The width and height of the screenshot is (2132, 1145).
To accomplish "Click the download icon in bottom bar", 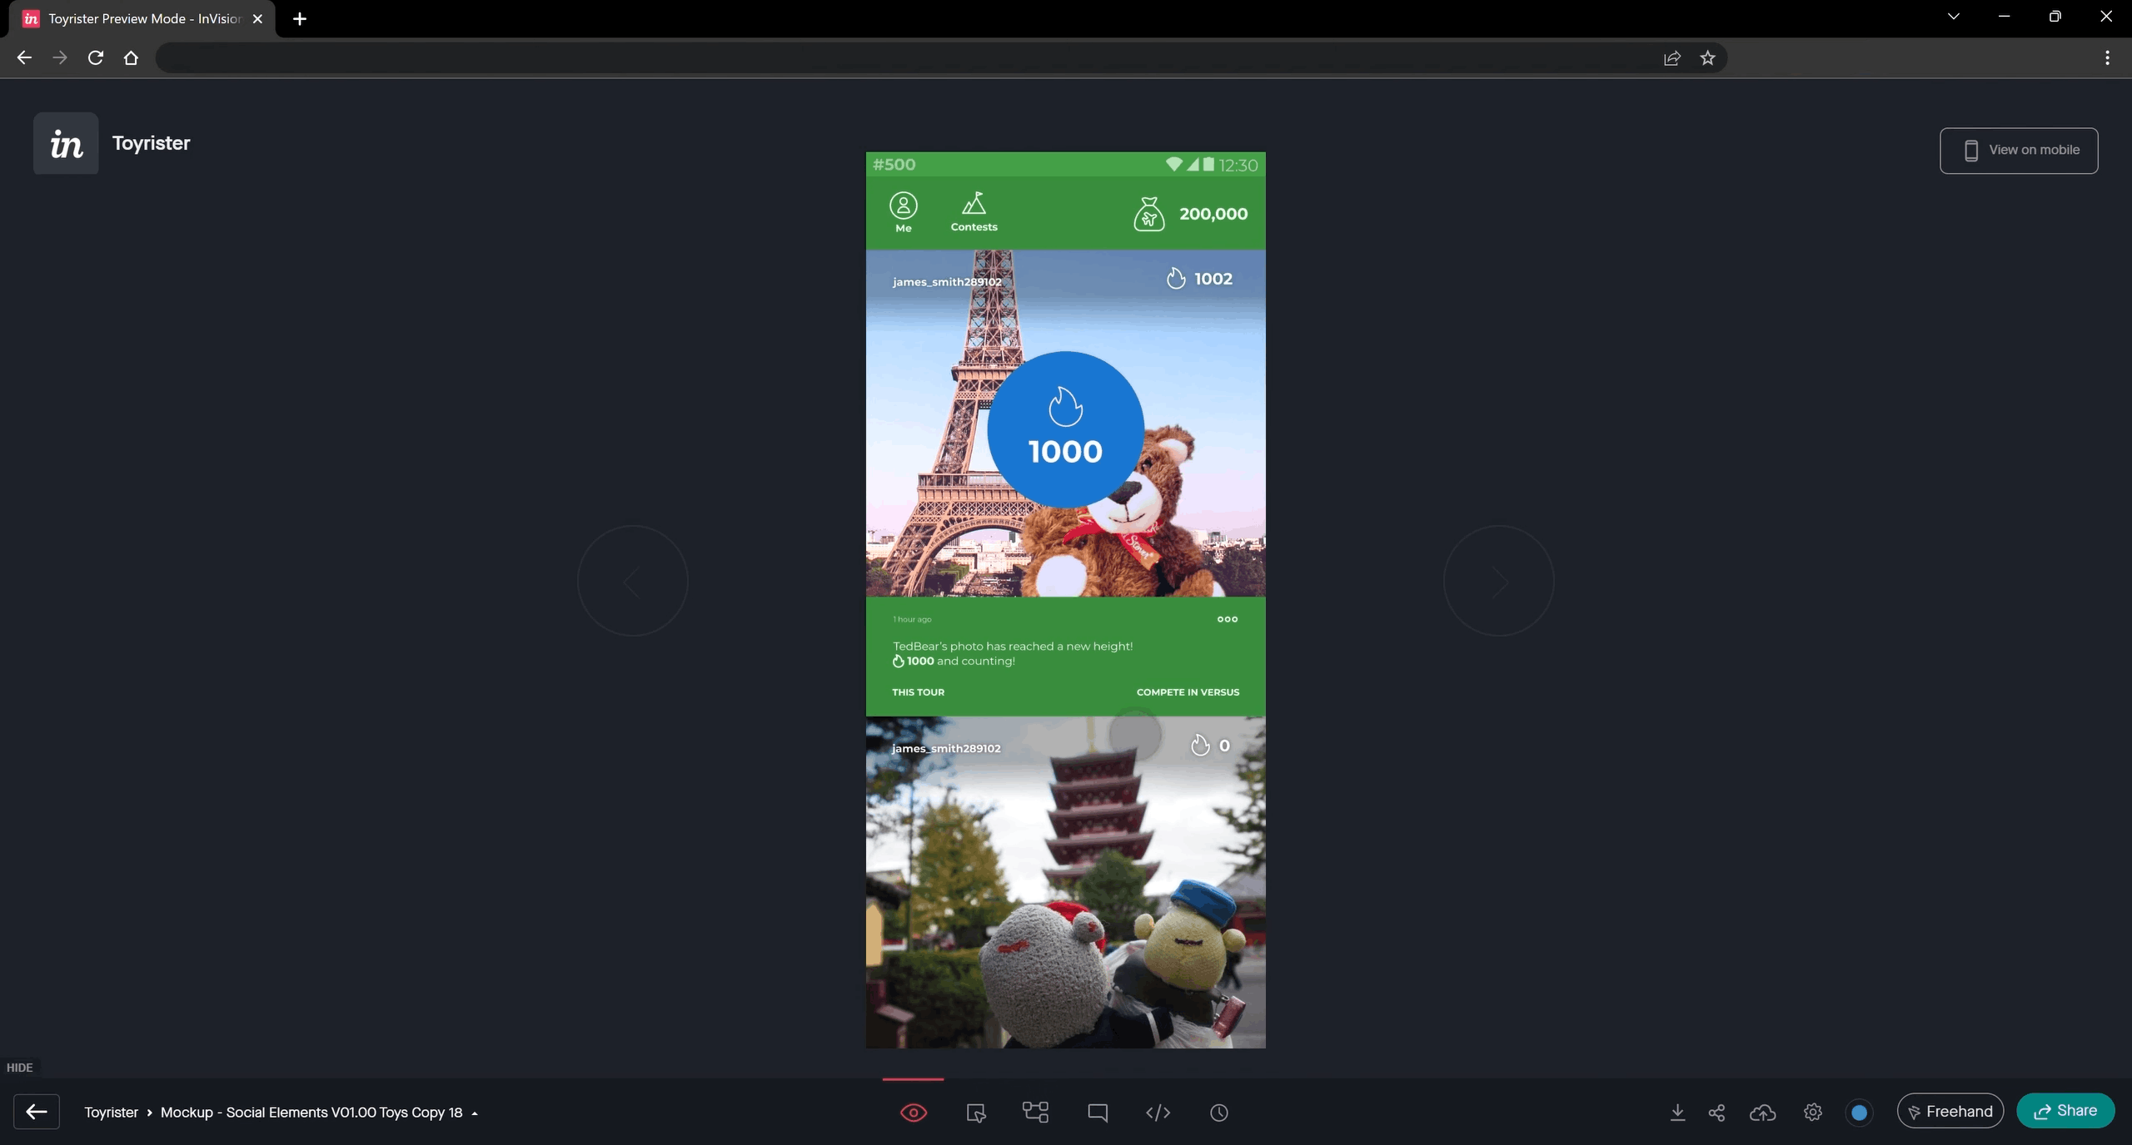I will point(1677,1113).
